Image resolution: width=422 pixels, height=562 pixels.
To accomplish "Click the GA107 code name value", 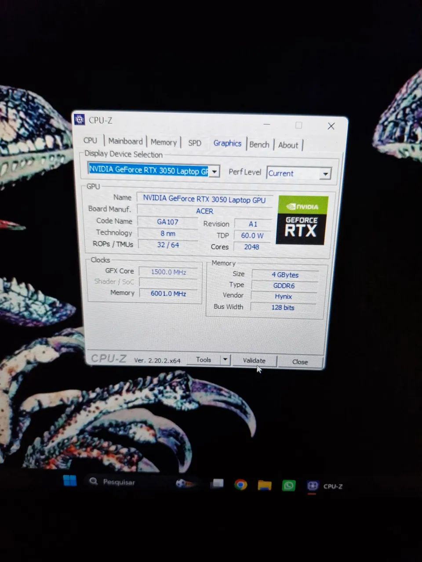I will [167, 222].
